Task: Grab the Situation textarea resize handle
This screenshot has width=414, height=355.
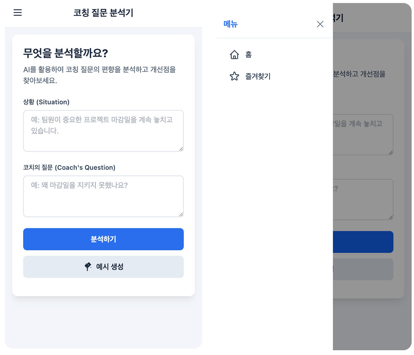Action: click(181, 149)
